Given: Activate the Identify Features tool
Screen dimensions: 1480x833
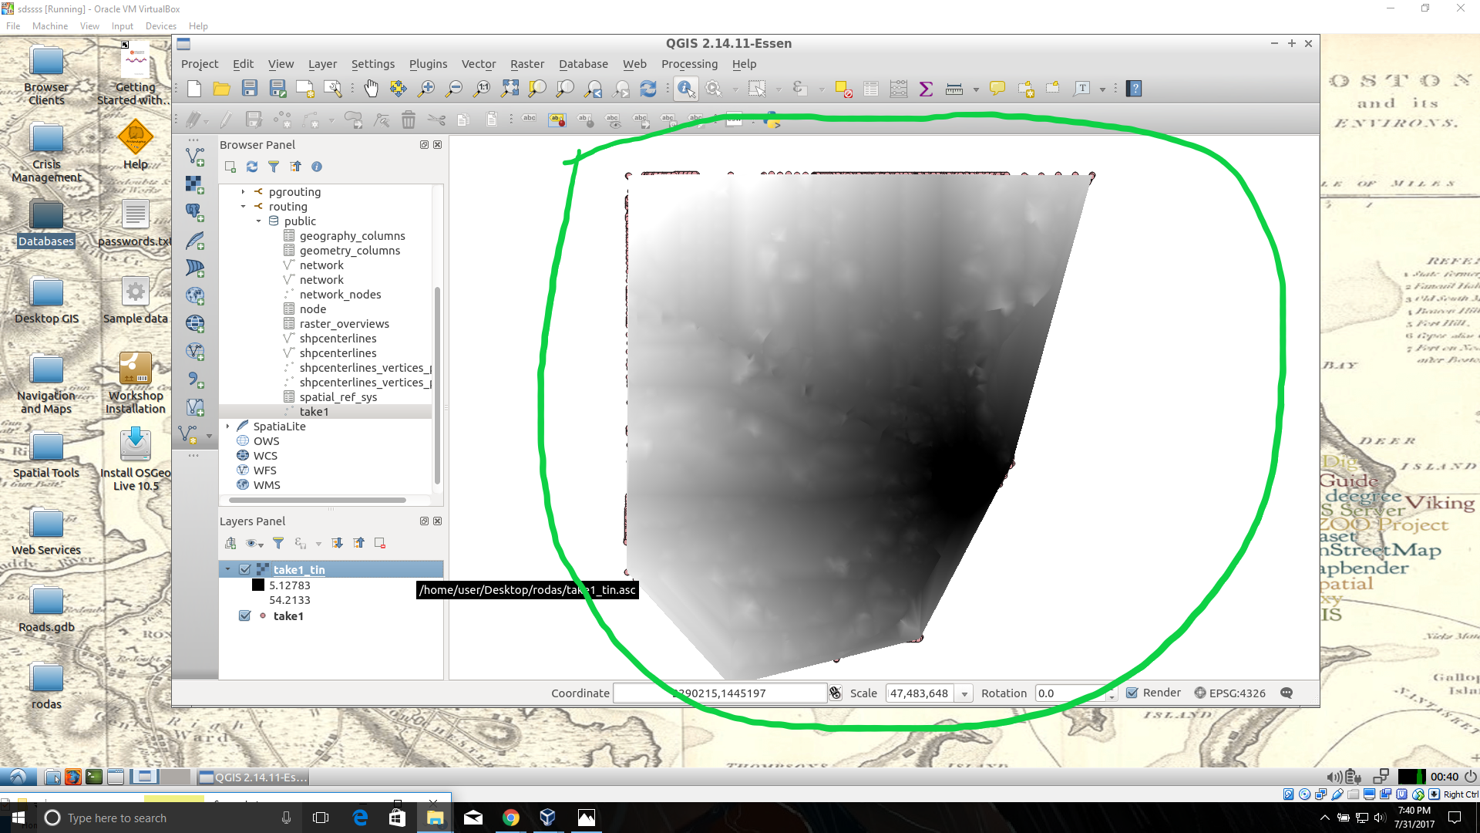Looking at the screenshot, I should coord(685,89).
